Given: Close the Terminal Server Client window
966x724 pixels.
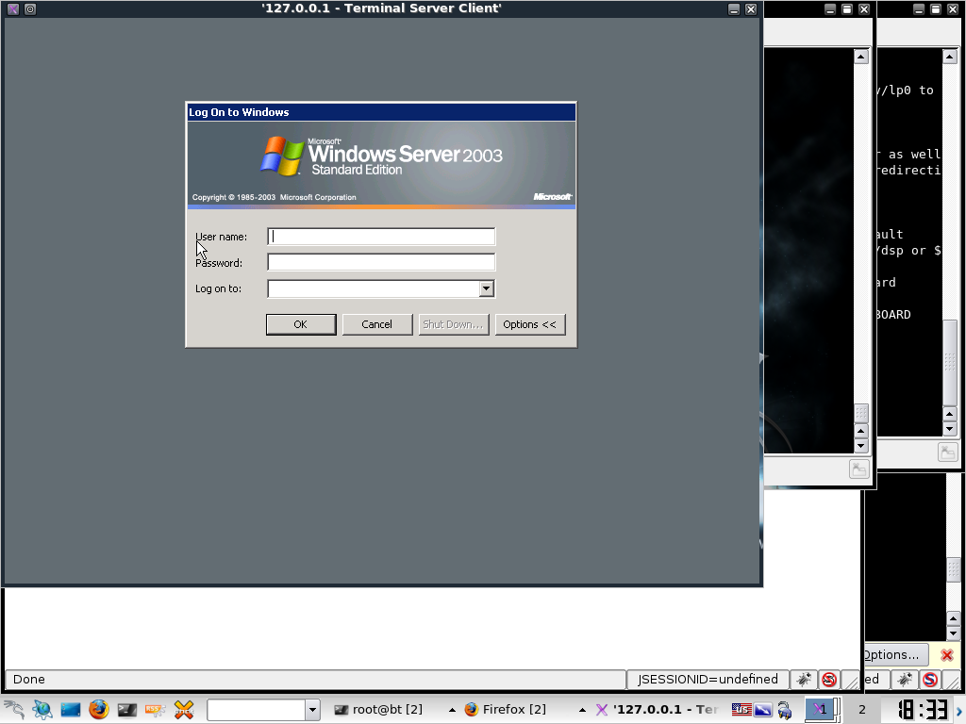Looking at the screenshot, I should [x=751, y=9].
